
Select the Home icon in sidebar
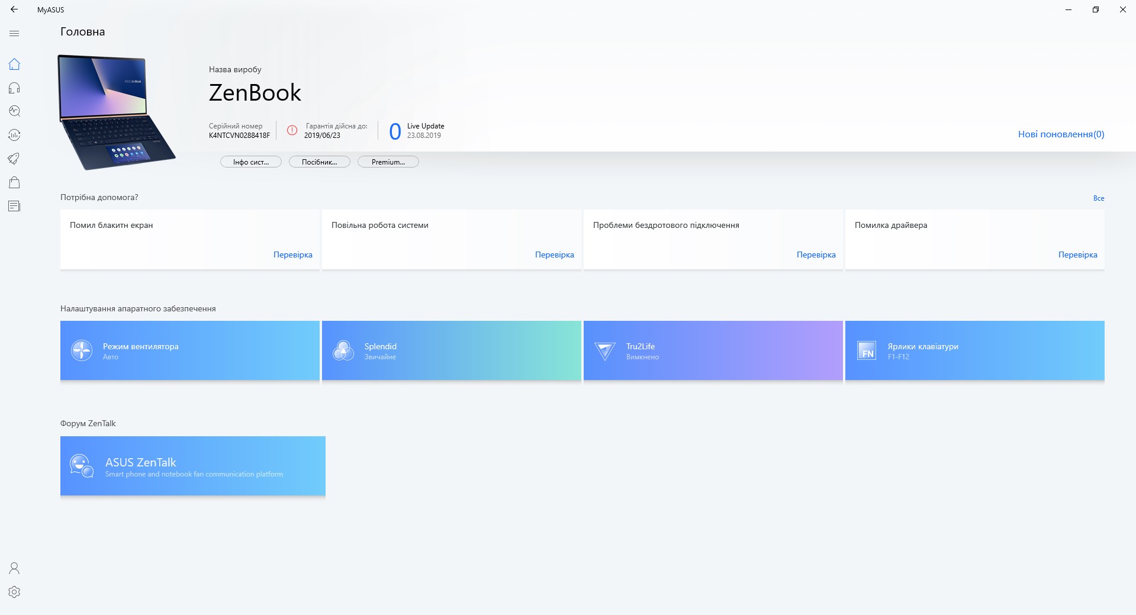click(x=14, y=64)
